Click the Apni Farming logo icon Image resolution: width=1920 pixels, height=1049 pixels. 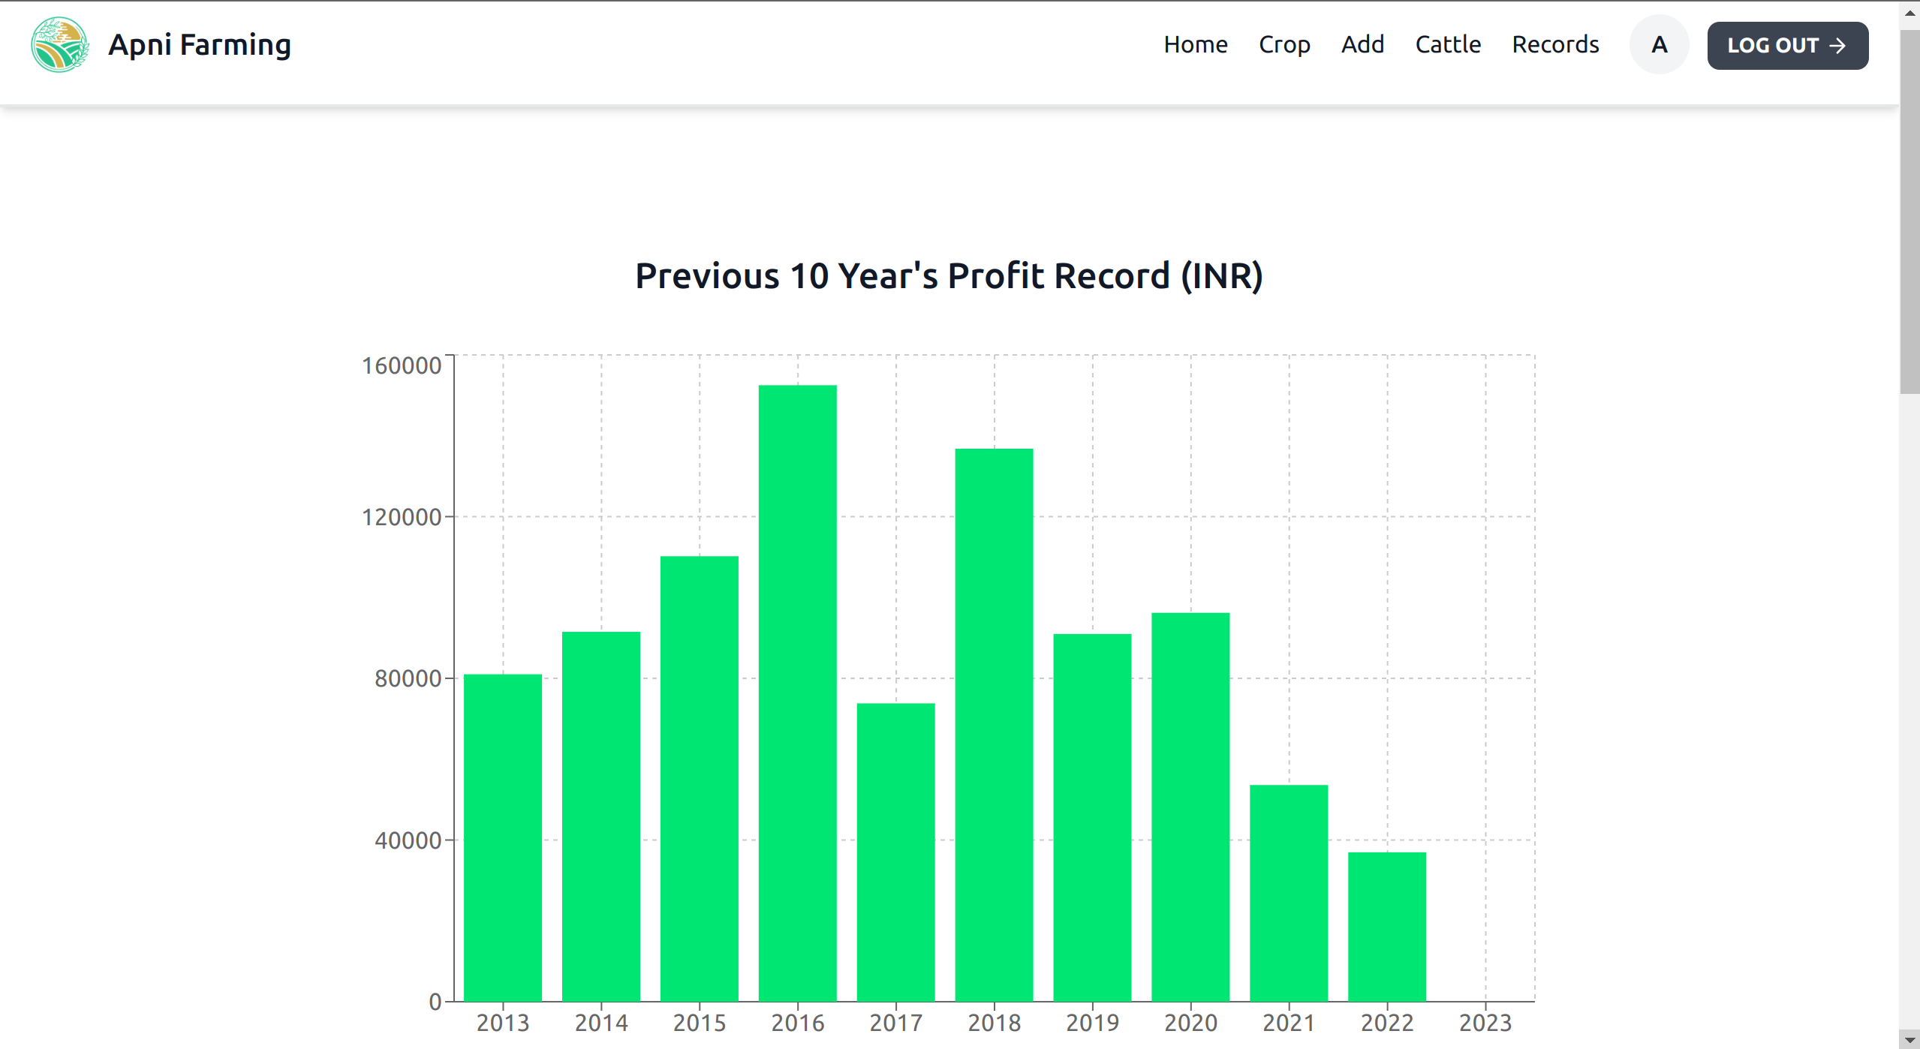coord(60,45)
